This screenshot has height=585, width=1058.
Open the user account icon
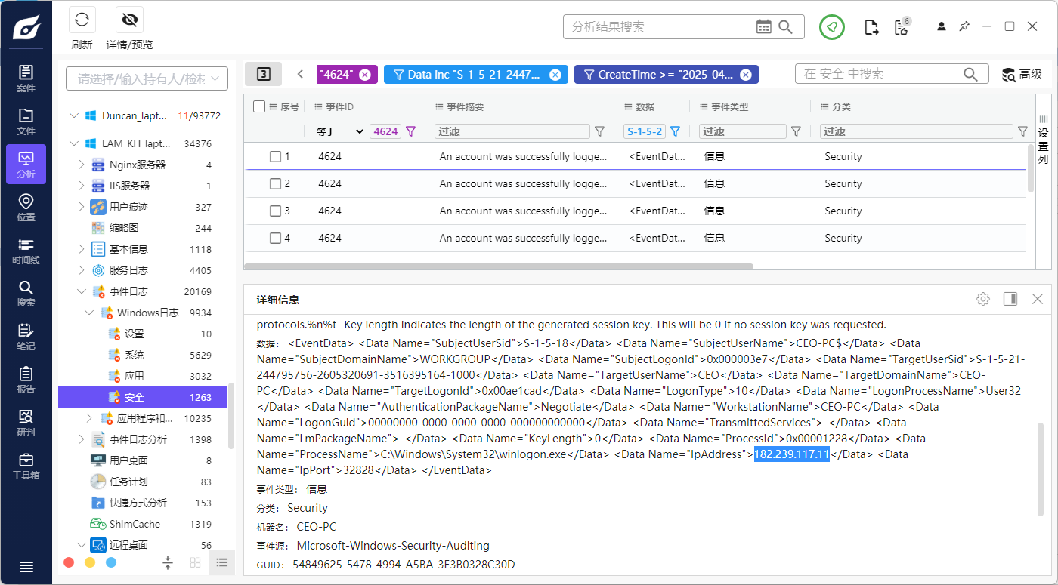[942, 26]
